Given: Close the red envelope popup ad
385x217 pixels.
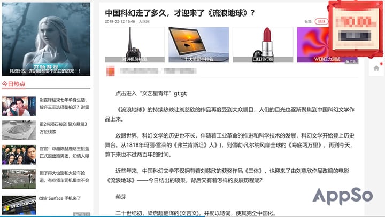Looking at the screenshot, I should coord(378,3).
